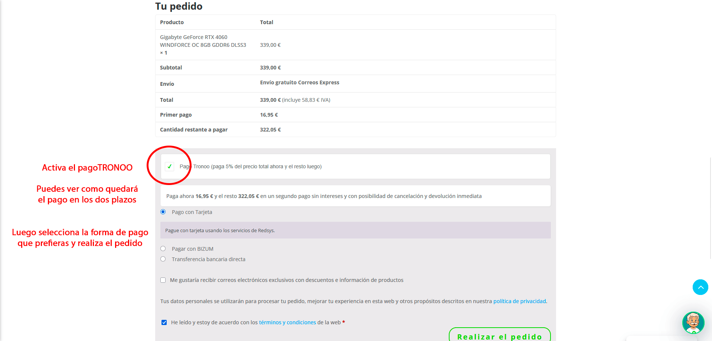Image resolution: width=712 pixels, height=341 pixels.
Task: Click the Redsys card payment description box
Action: point(355,230)
